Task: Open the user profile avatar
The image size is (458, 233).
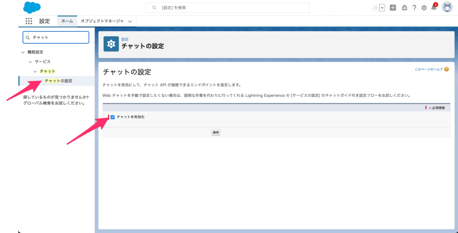Action: tap(447, 8)
